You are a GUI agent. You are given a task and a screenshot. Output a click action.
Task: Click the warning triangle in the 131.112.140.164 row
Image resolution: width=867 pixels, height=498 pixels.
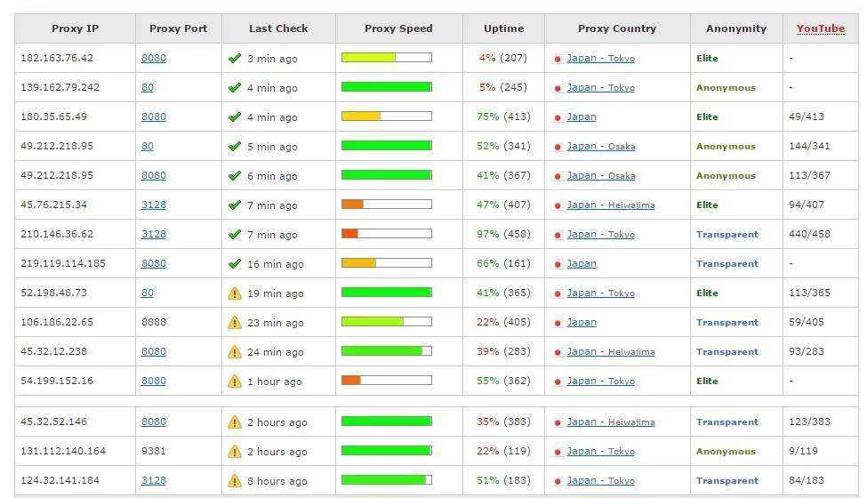(x=235, y=451)
